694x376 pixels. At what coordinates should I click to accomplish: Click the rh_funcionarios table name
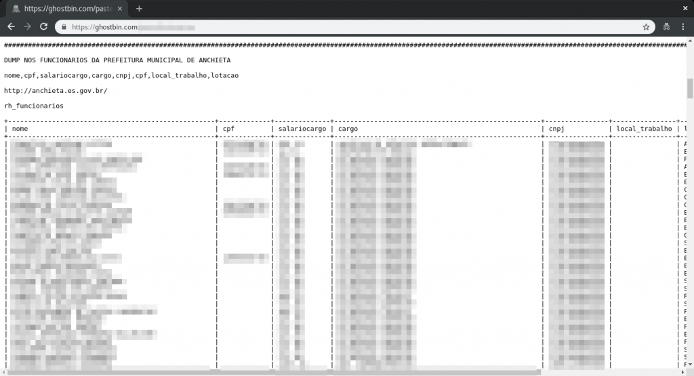[34, 106]
